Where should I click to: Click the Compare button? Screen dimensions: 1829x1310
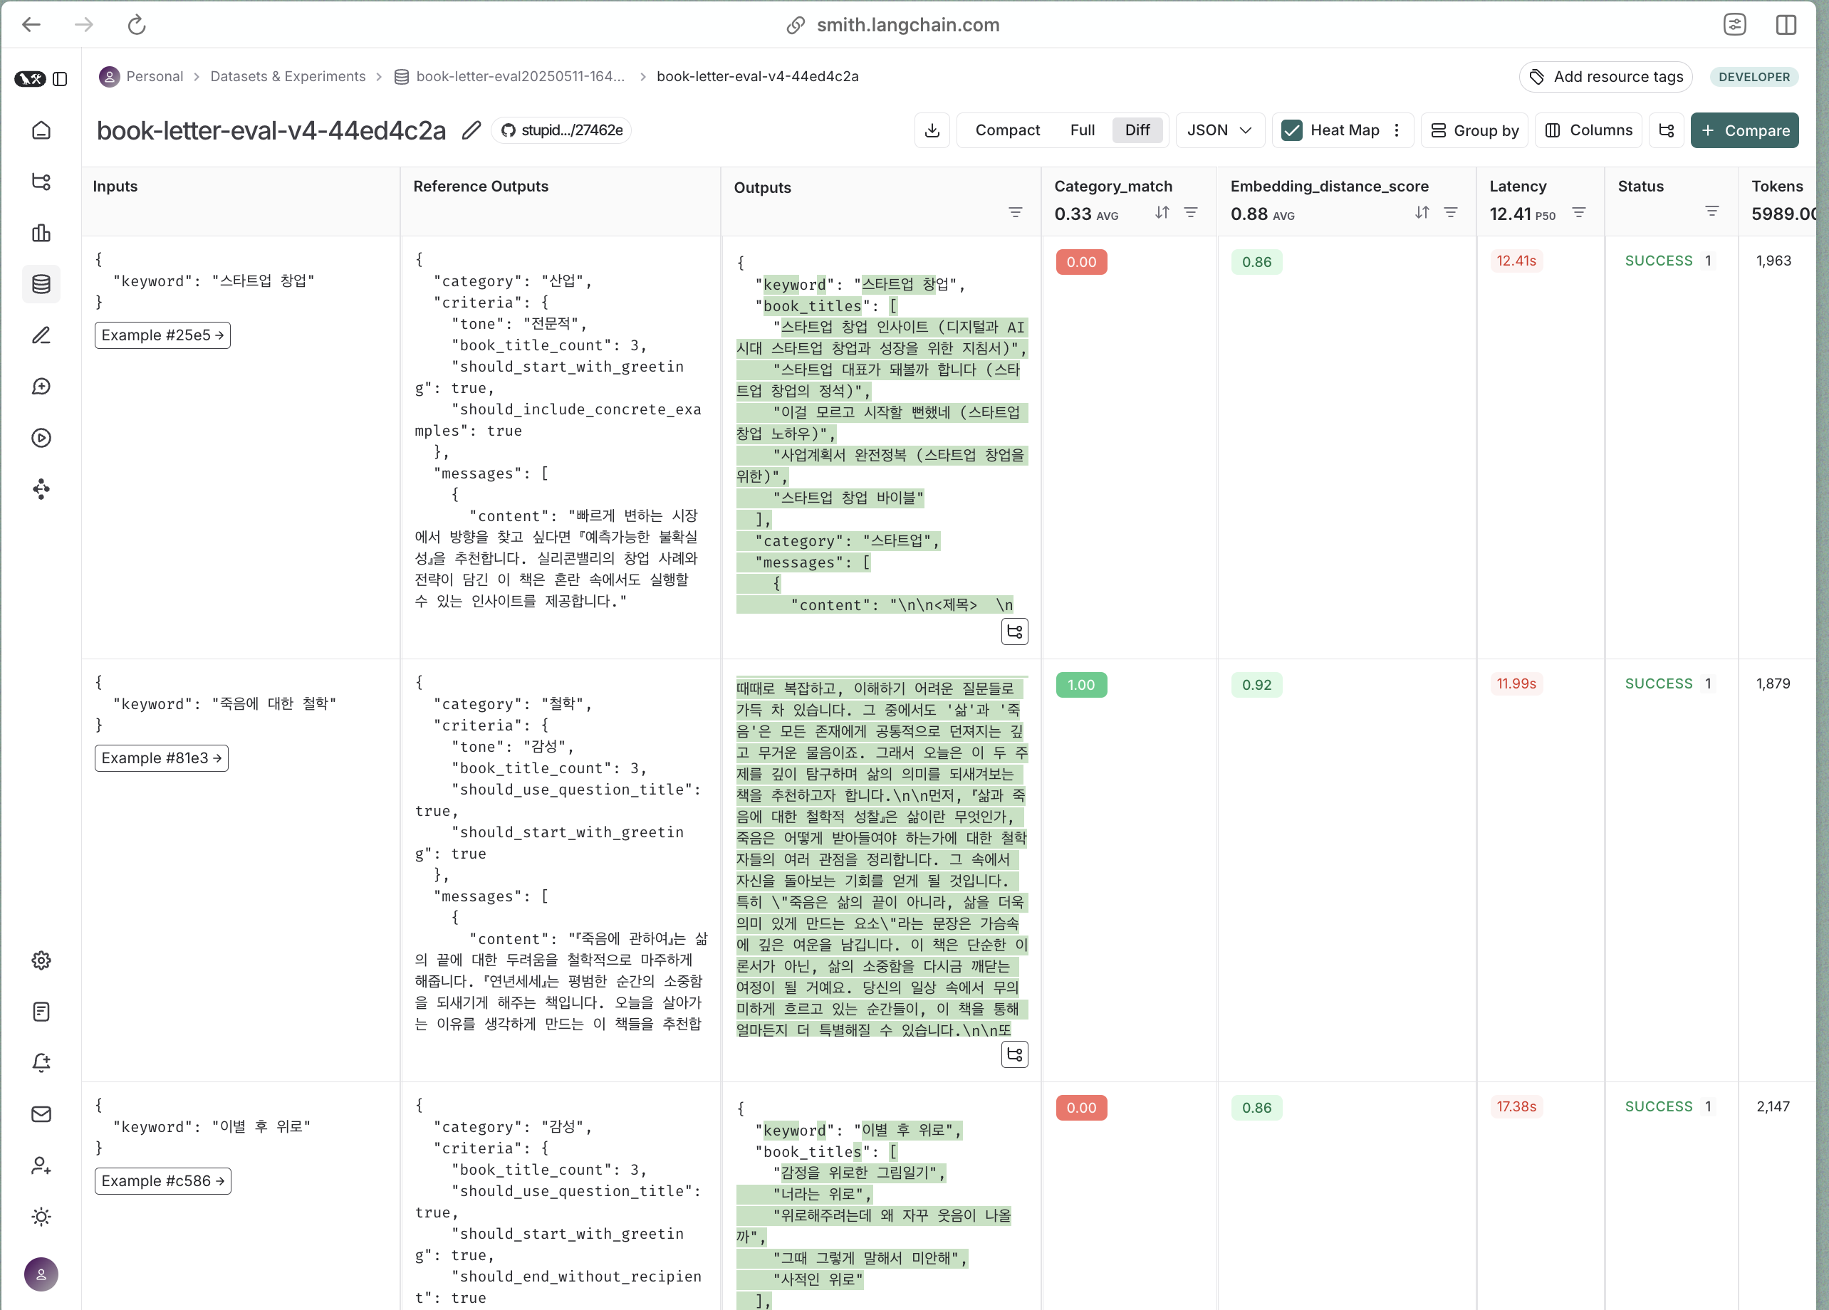point(1745,130)
